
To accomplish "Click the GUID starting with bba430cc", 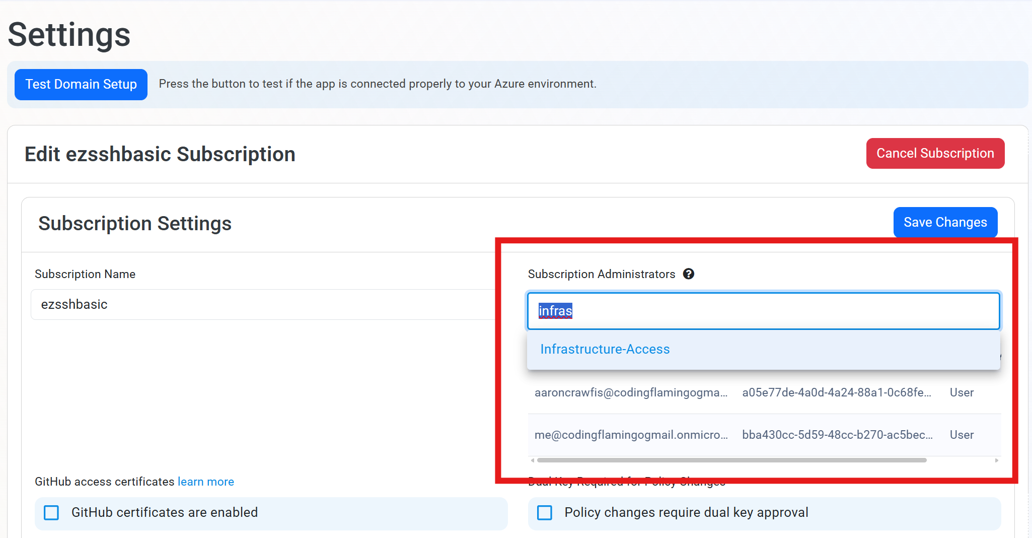I will [837, 435].
